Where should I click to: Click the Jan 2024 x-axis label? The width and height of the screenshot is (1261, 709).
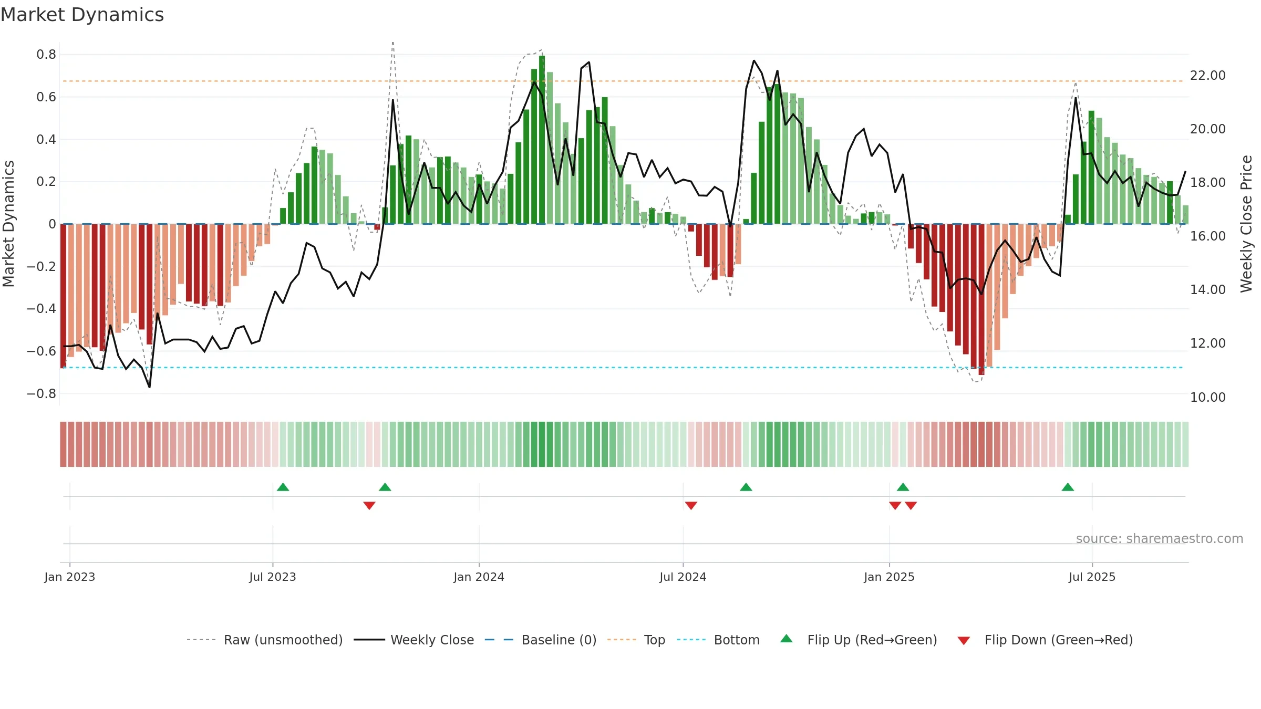point(479,577)
